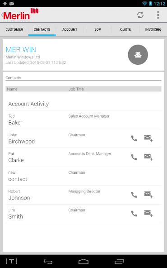Viewport: 167px width, 268px height.
Task: Select the 'new contact' entry
Action: [x=83, y=176]
